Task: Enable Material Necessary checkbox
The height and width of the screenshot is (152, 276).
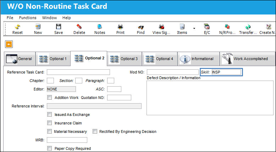Action: tap(49, 131)
